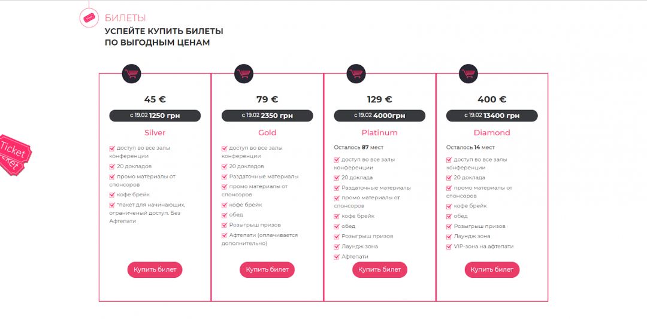Click the floating pink Ticket sticker
Viewport: 647px width, 319px height.
tap(13, 154)
